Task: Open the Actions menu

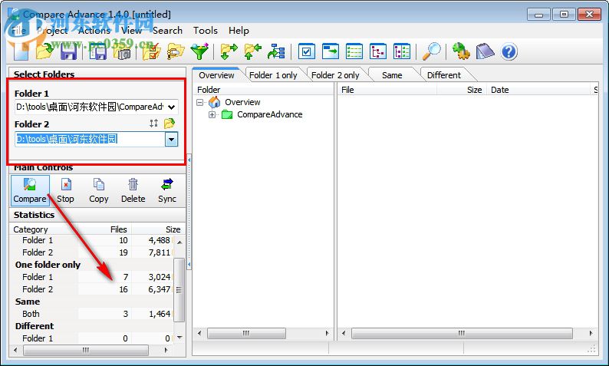Action: 94,30
